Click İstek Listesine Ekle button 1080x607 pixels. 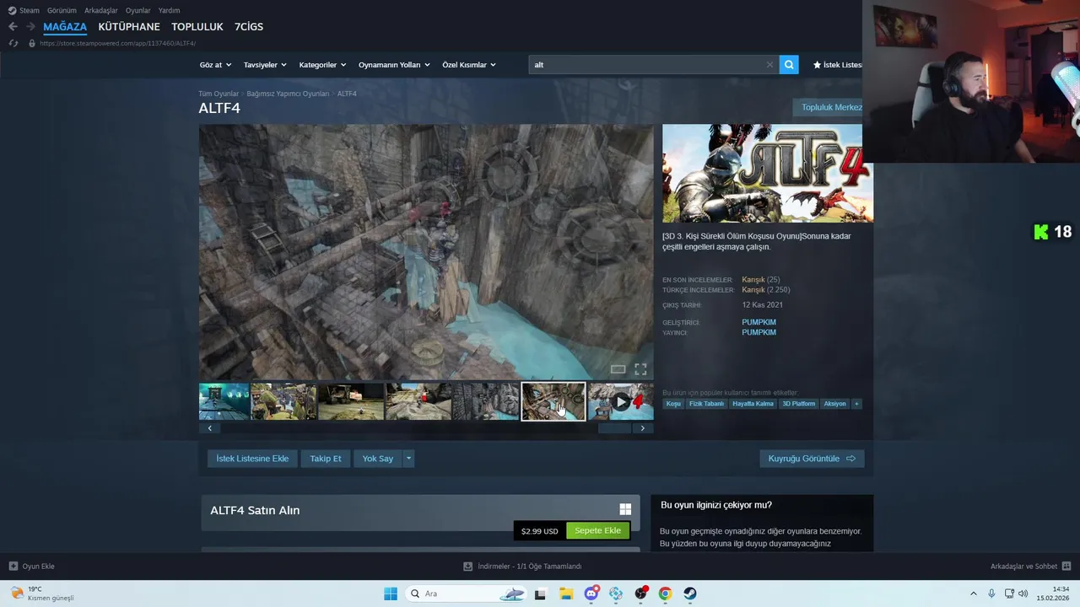tap(252, 459)
